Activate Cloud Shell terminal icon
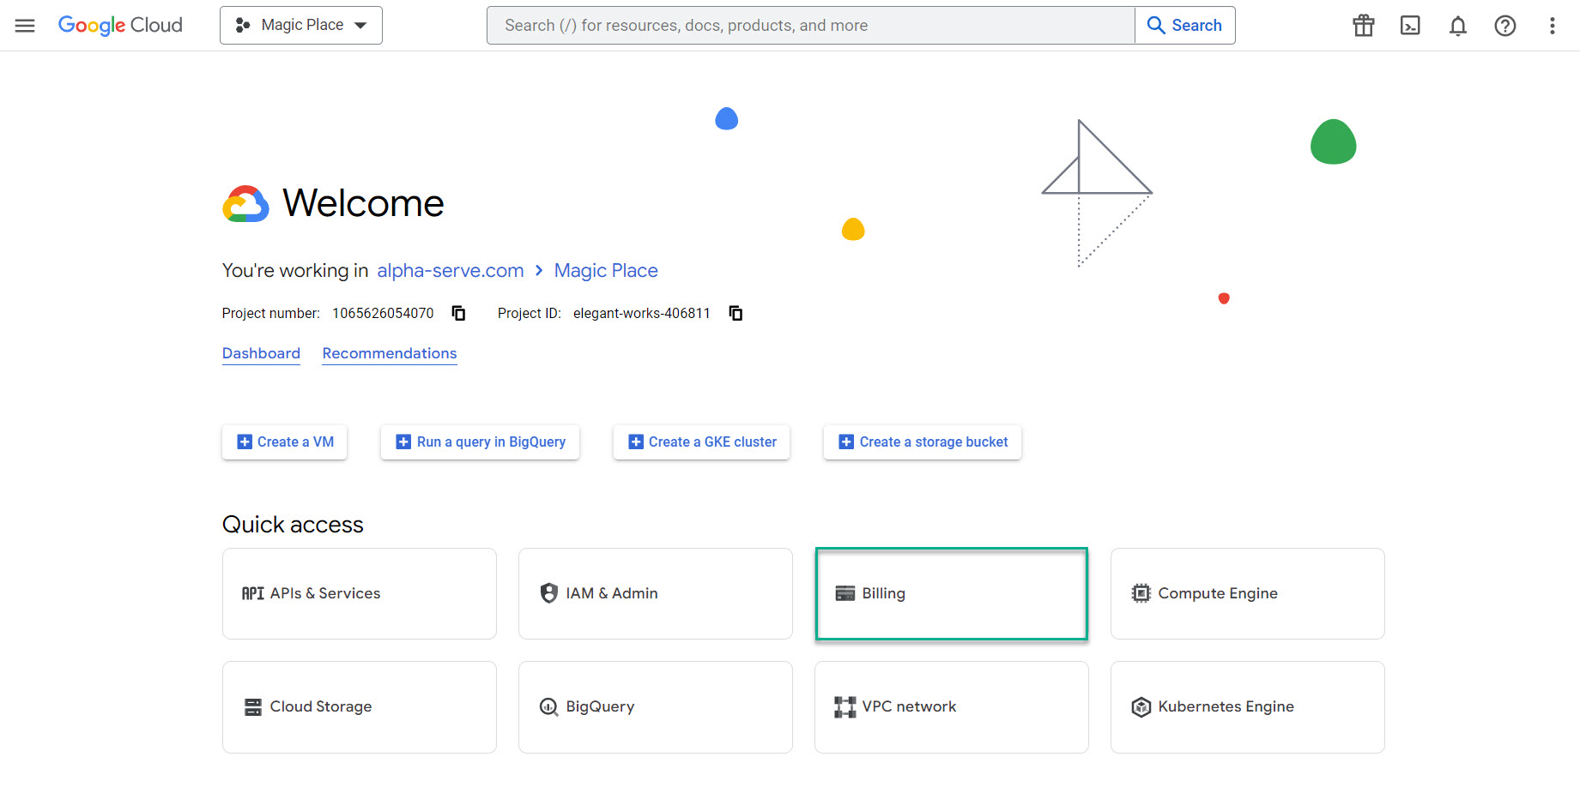 (x=1410, y=26)
